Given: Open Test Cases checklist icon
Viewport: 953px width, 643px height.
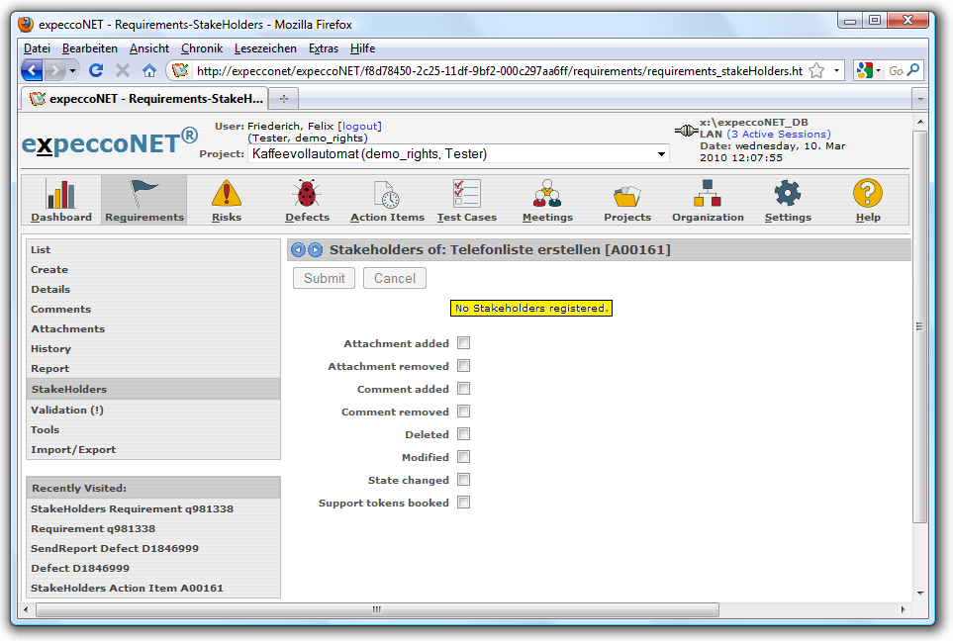Looking at the screenshot, I should pos(466,194).
